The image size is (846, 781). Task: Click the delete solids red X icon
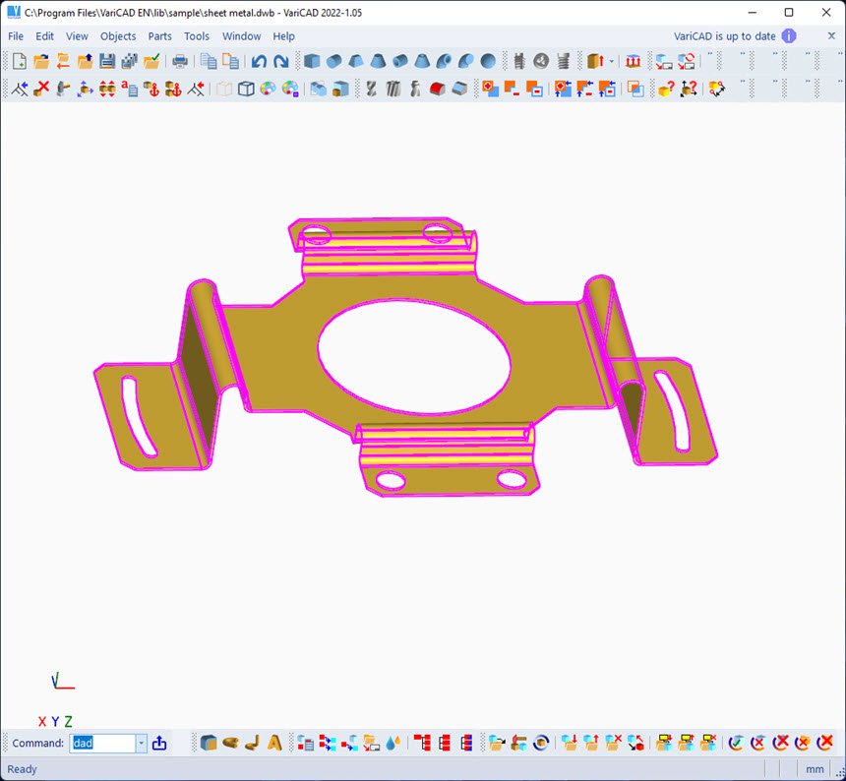click(41, 89)
